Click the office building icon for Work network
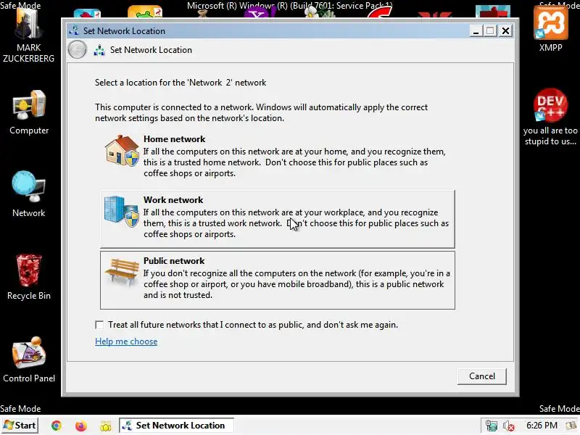 pyautogui.click(x=122, y=211)
